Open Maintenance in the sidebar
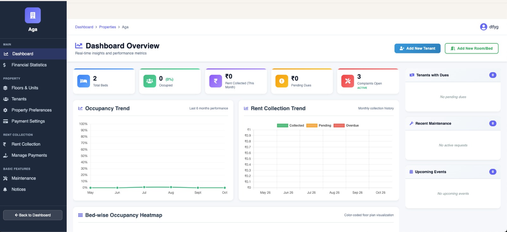The image size is (507, 232). click(33, 178)
